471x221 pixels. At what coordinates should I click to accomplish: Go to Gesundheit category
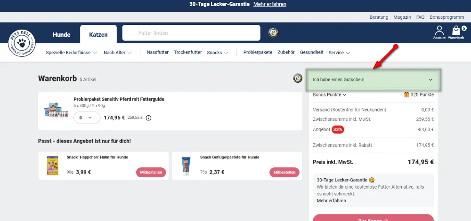311,53
